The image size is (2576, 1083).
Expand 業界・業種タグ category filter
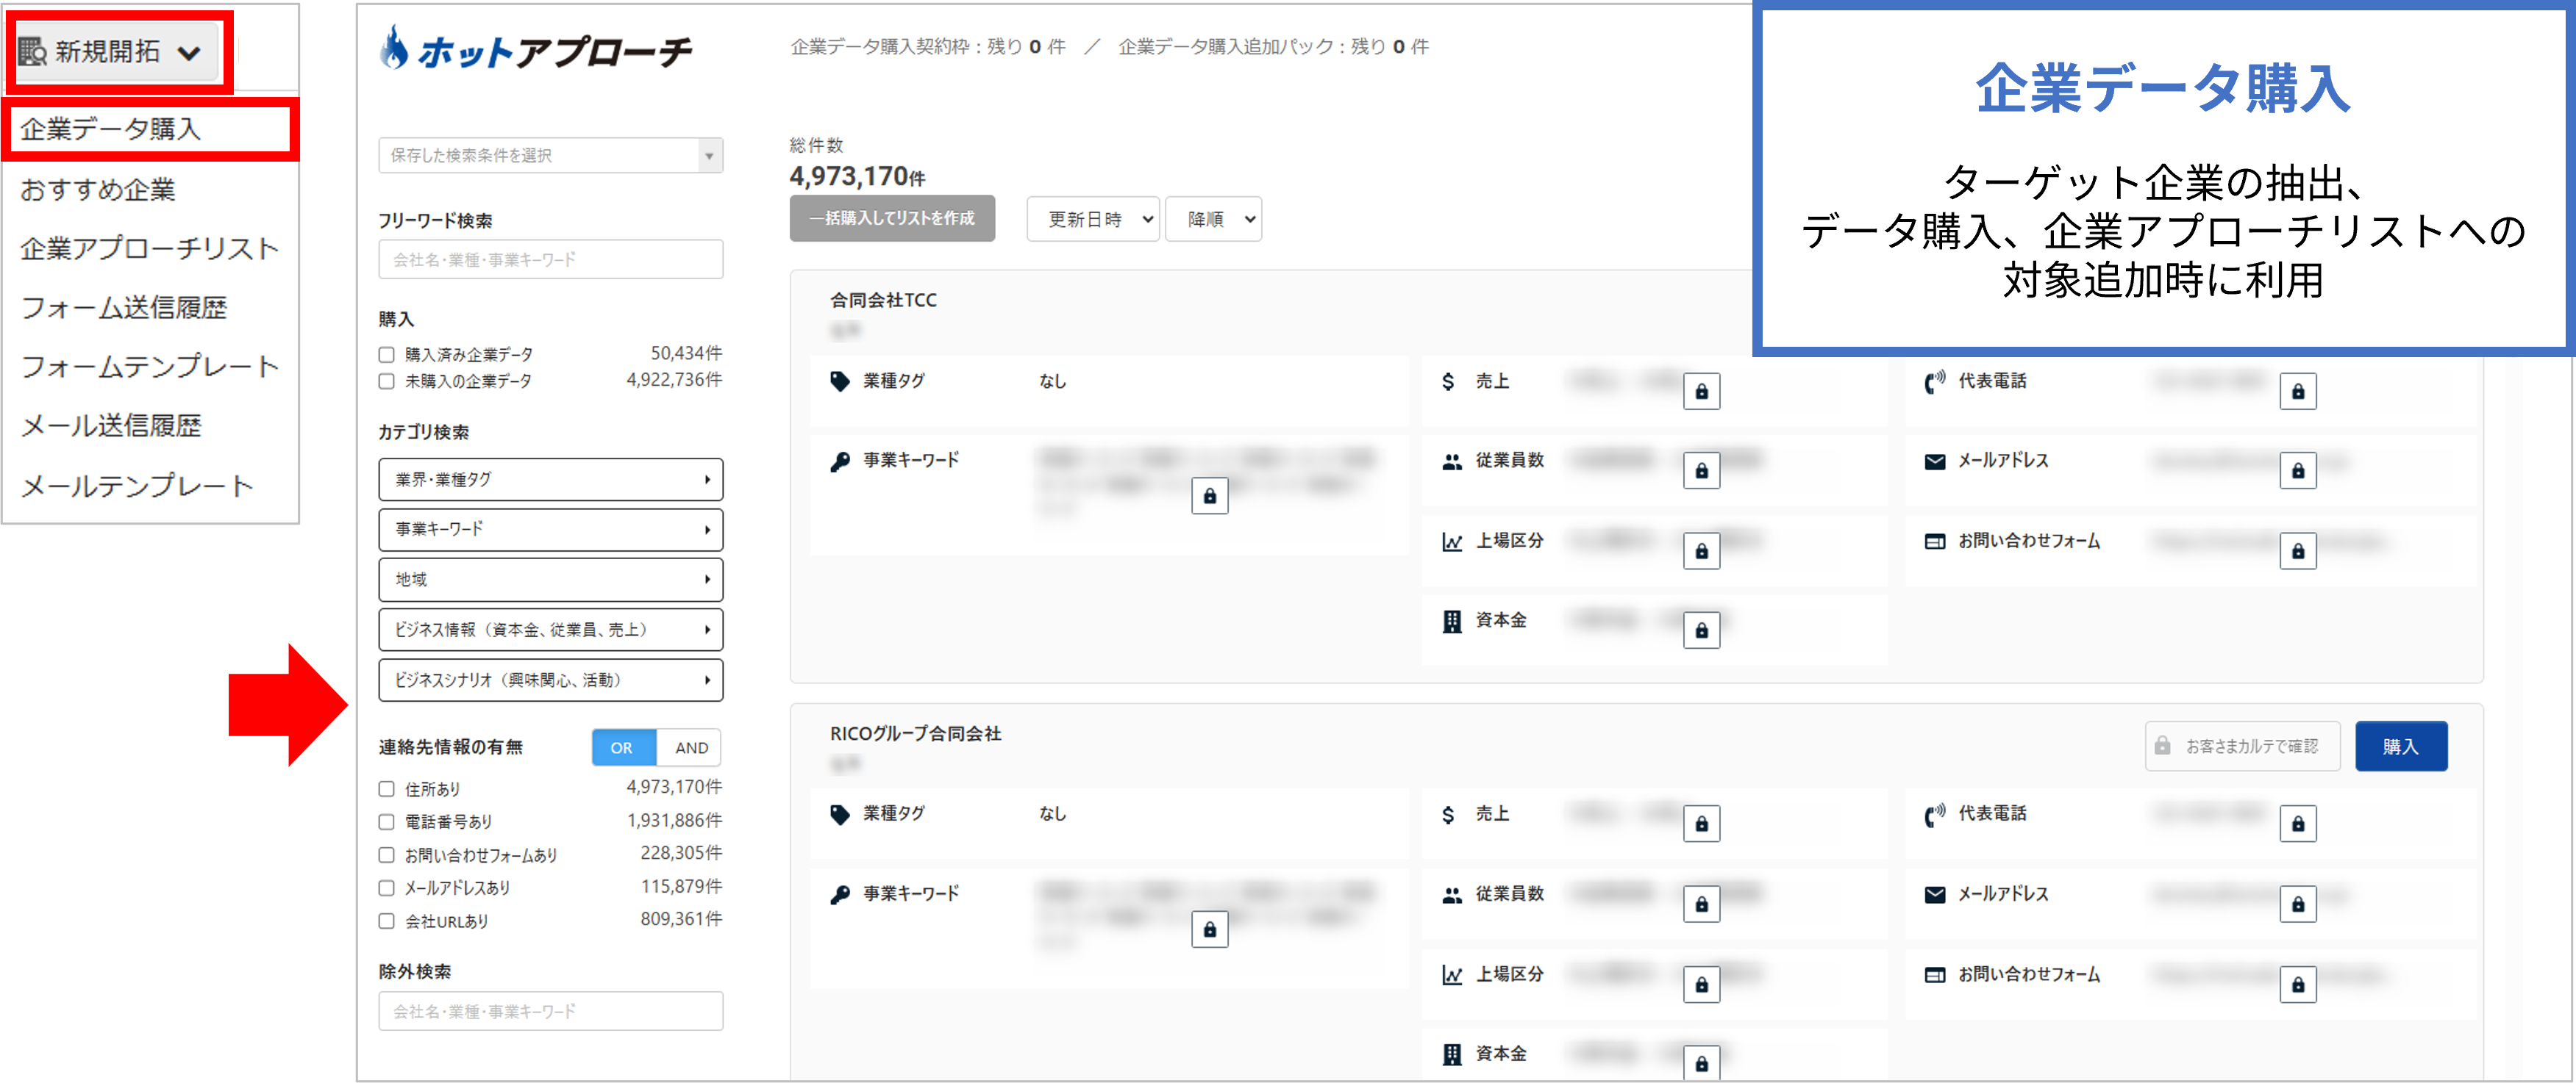click(551, 480)
